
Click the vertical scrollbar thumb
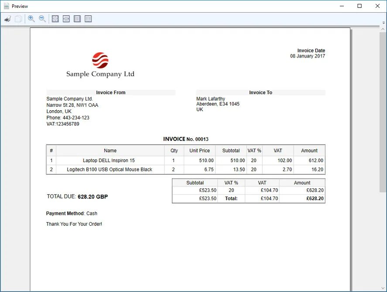pyautogui.click(x=383, y=112)
